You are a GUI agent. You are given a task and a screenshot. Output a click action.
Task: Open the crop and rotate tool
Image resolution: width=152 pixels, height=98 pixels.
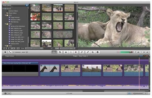[x=92, y=52]
